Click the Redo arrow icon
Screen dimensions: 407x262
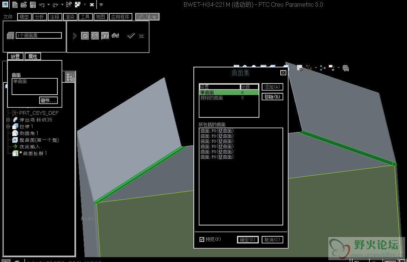(56, 5)
